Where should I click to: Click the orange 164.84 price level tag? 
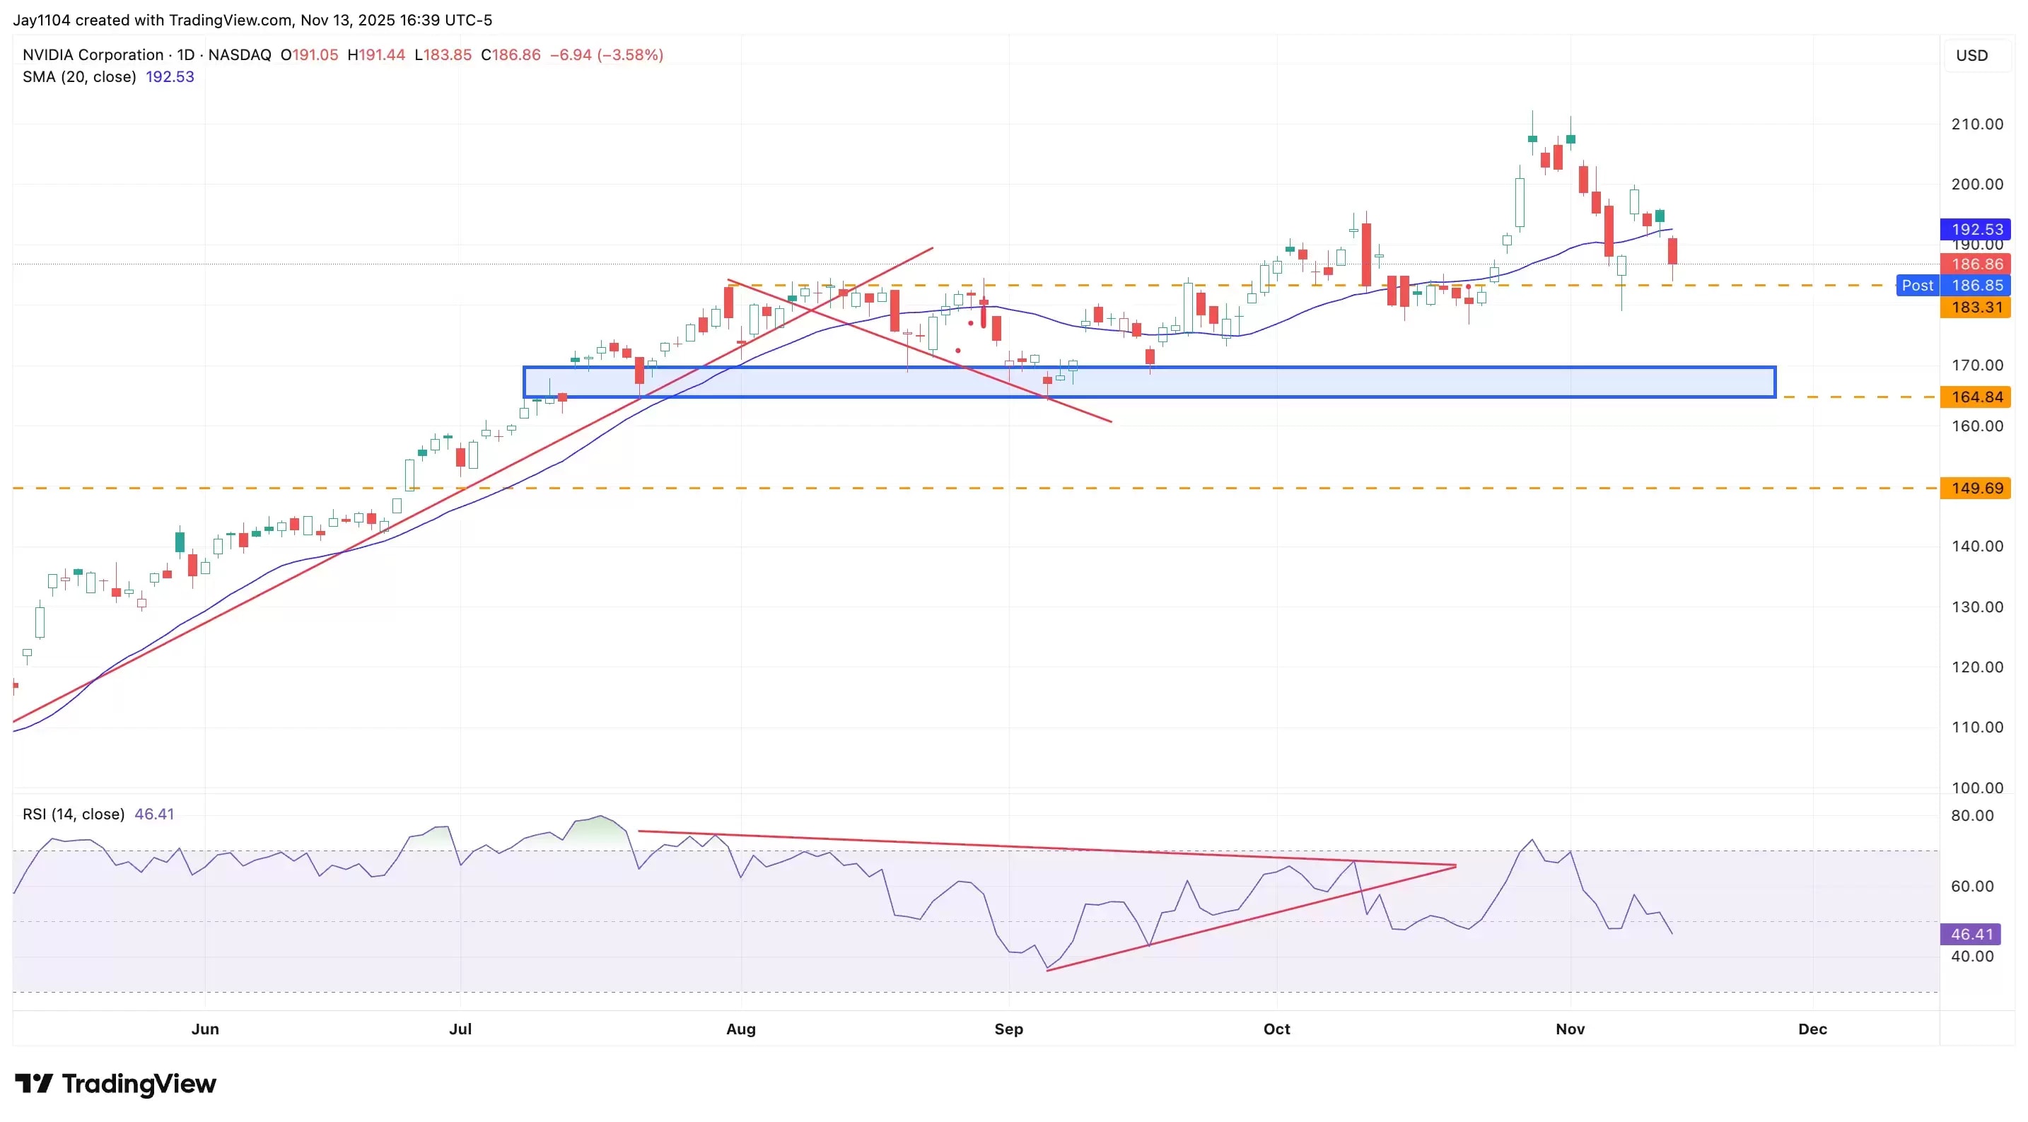[x=1975, y=397]
